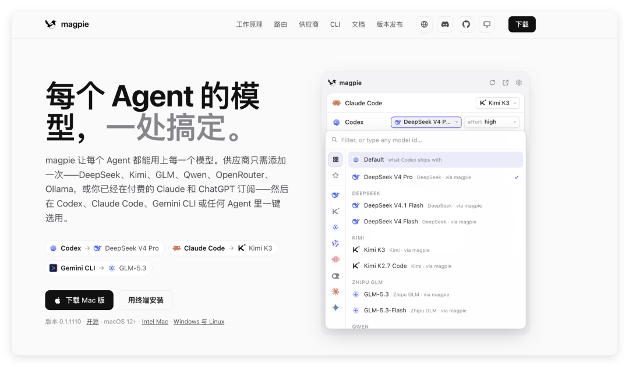The width and height of the screenshot is (629, 367).
Task: Open 路由 nav item
Action: [280, 24]
